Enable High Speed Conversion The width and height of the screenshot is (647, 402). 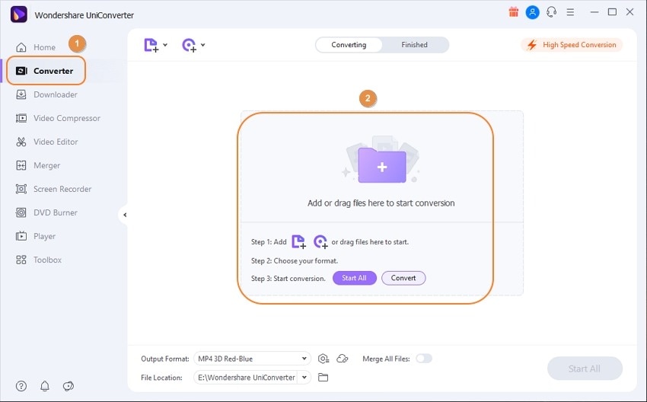(572, 45)
